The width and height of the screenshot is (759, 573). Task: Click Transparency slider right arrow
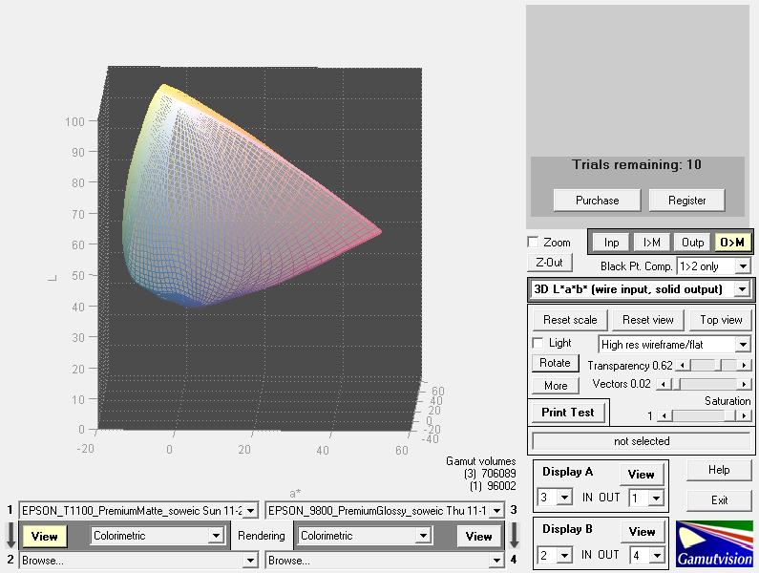pyautogui.click(x=745, y=366)
